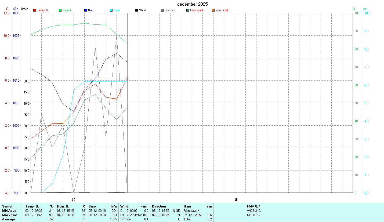Click the red Temp. O. legend swatch

[x=35, y=10]
